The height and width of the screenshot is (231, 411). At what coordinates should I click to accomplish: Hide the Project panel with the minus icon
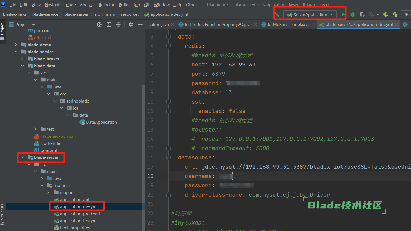point(140,25)
